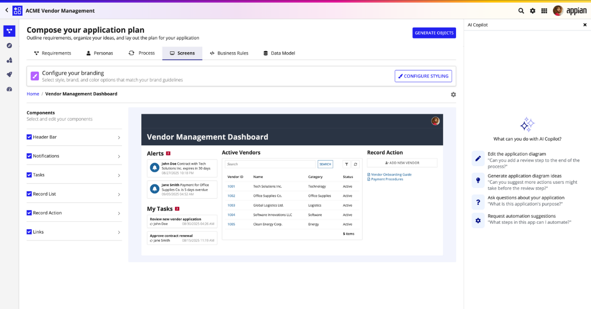This screenshot has height=309, width=591.
Task: Expand the Links component chevron
Action: tap(119, 232)
